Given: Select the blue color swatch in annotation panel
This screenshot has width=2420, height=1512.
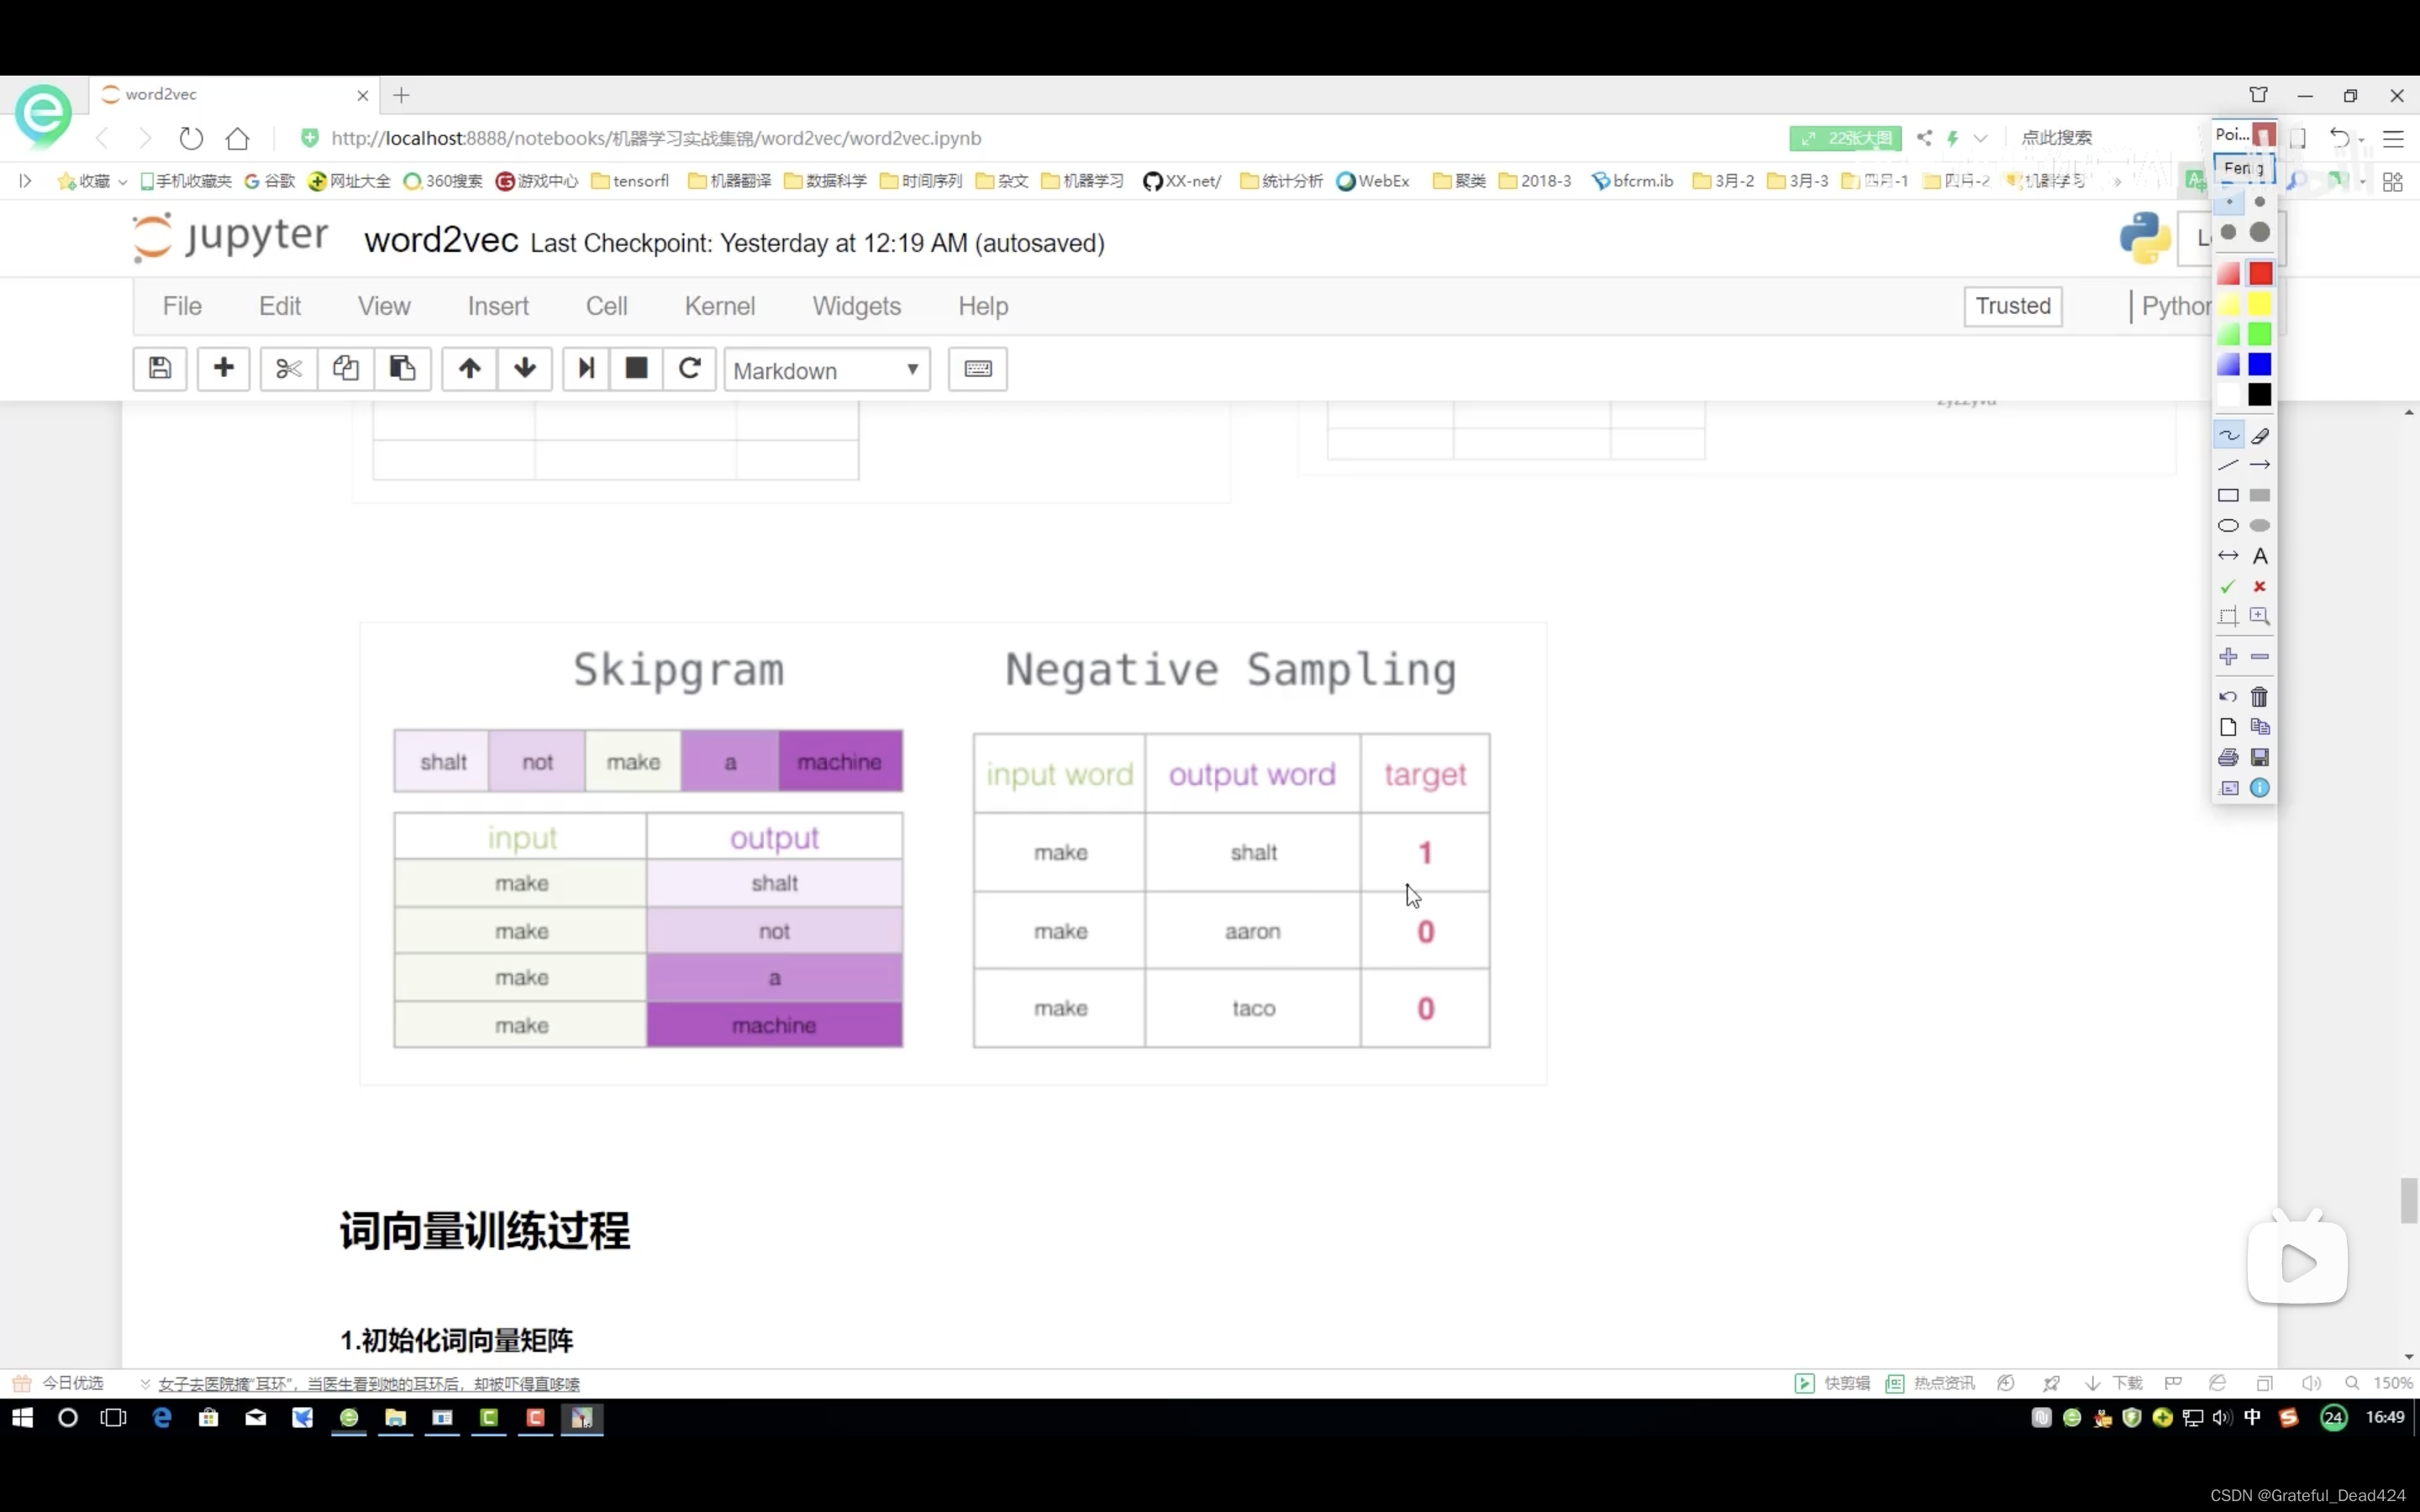Looking at the screenshot, I should [x=2259, y=362].
